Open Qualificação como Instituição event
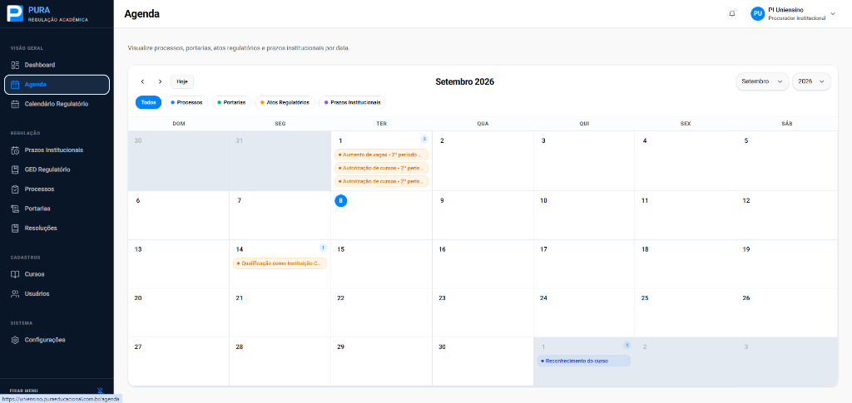Screen dimensions: 852x403 click(280, 263)
